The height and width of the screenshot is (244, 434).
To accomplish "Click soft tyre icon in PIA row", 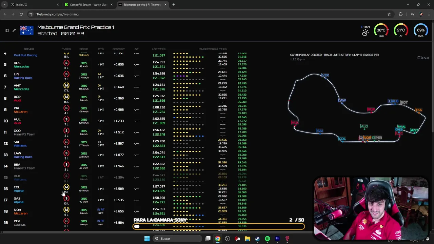I will [x=66, y=108].
